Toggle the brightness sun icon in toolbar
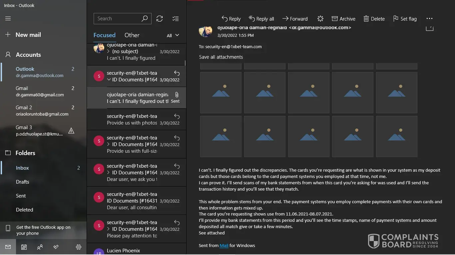 [320, 19]
